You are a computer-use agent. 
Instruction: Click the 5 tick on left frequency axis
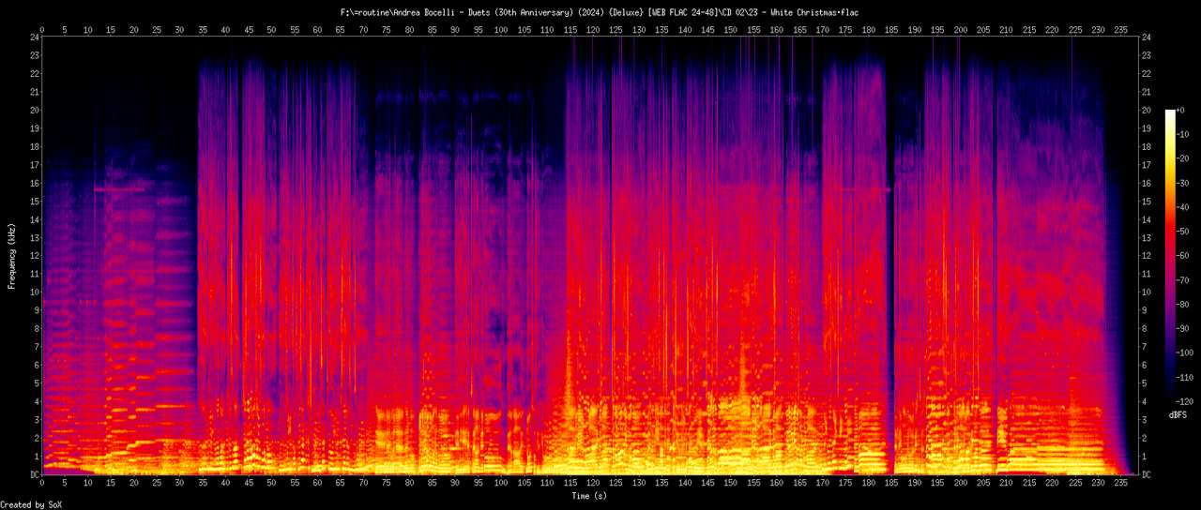point(36,383)
